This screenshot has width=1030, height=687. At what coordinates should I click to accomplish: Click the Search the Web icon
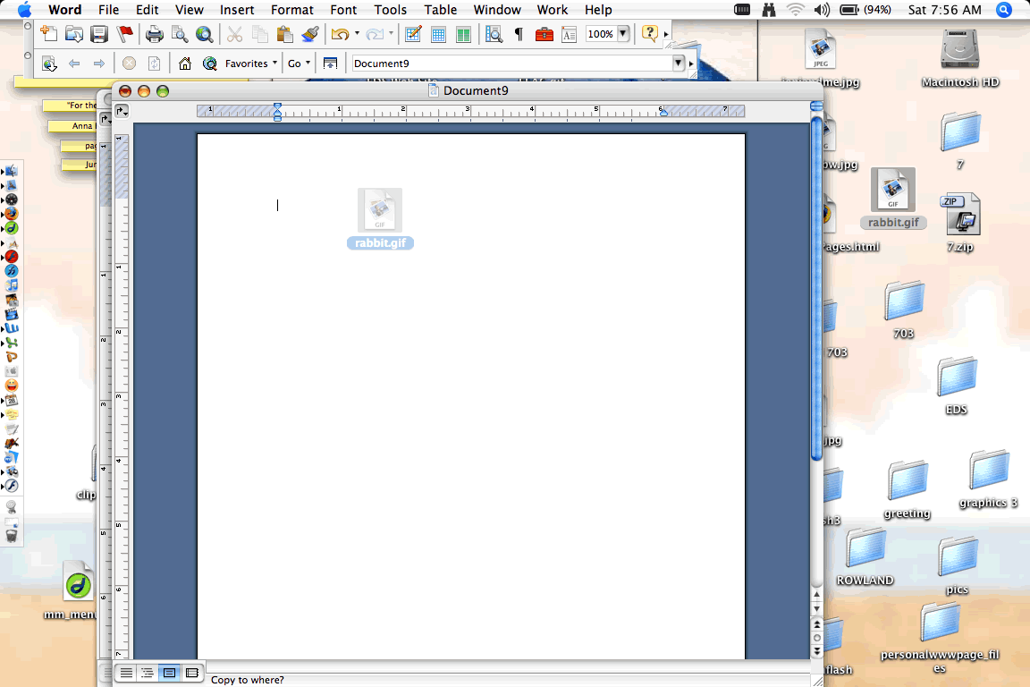point(203,33)
